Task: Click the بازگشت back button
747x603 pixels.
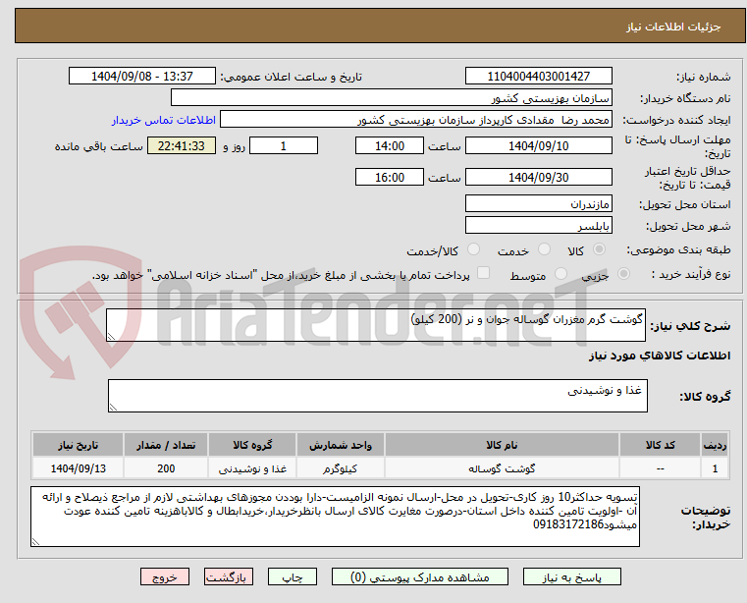Action: (x=229, y=576)
